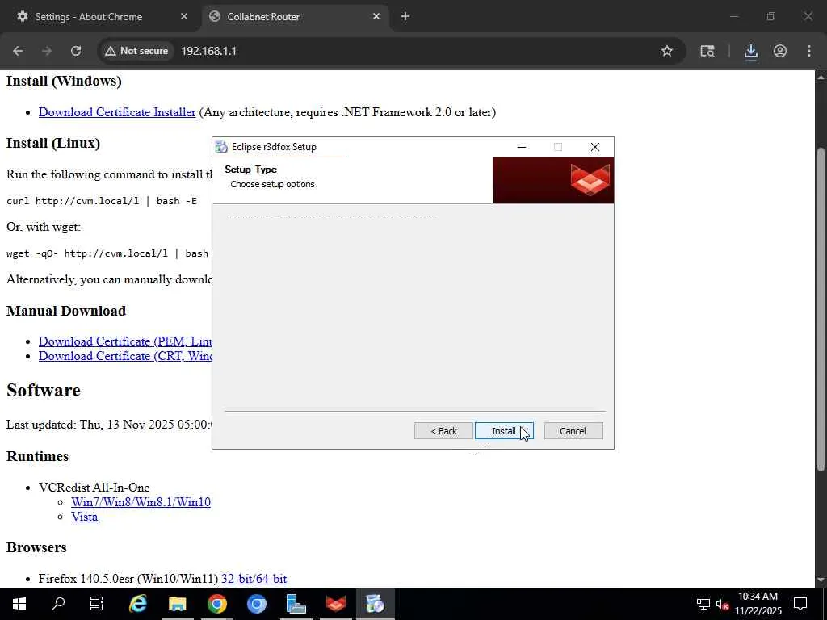This screenshot has width=827, height=620.
Task: Go forward in Chrome history
Action: click(47, 51)
